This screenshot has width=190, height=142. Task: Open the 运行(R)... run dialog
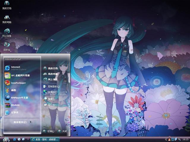[50, 104]
